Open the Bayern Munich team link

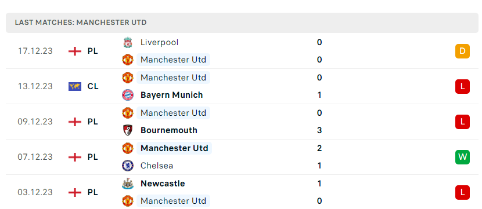[171, 95]
